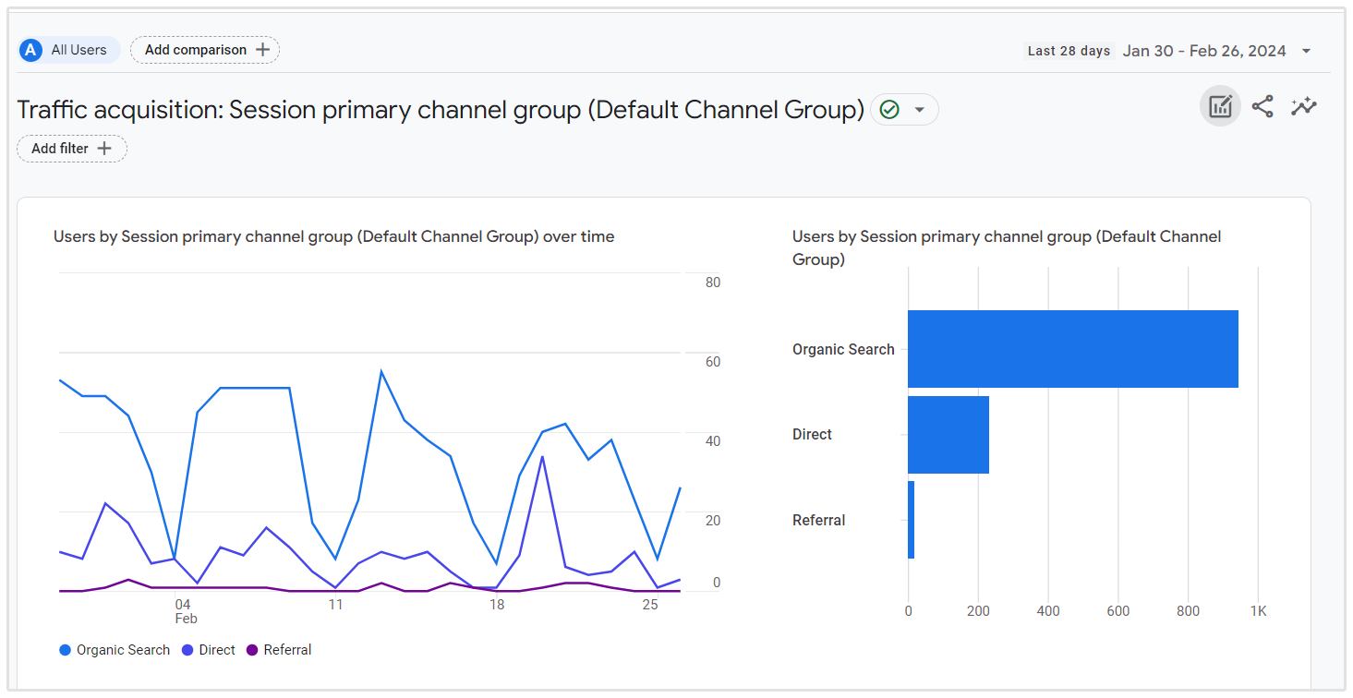Click the Referral bar in the bar chart
This screenshot has width=1353, height=698.
click(912, 520)
